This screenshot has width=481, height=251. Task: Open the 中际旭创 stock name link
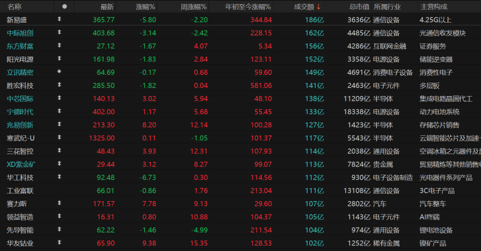[x=20, y=33]
